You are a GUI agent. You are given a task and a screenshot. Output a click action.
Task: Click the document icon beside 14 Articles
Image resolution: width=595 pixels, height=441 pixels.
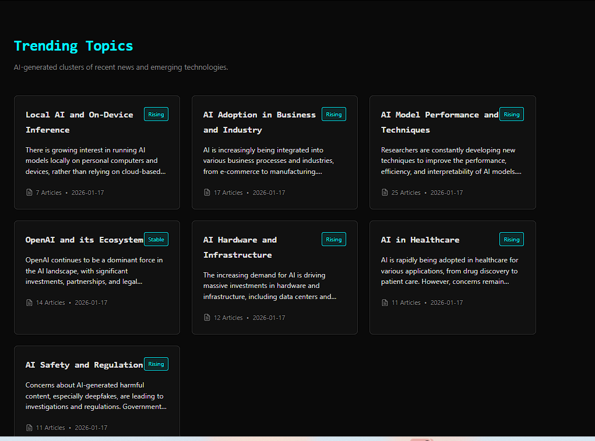tap(29, 303)
